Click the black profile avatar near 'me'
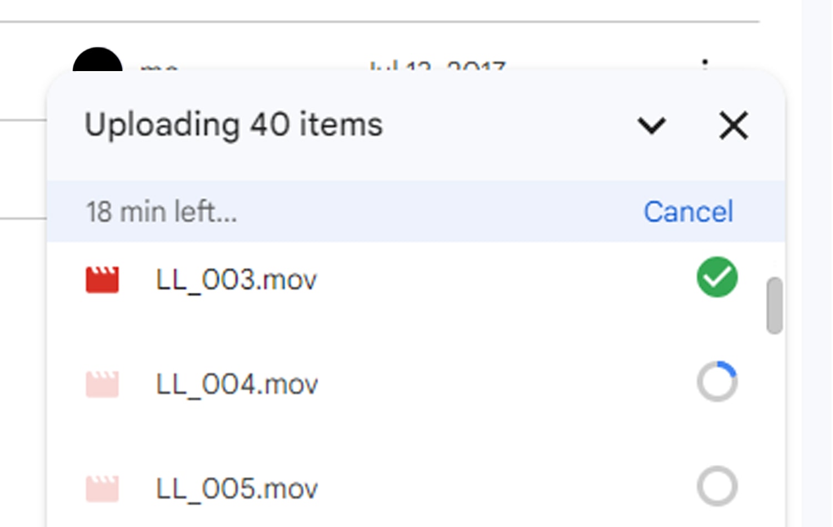 click(99, 61)
